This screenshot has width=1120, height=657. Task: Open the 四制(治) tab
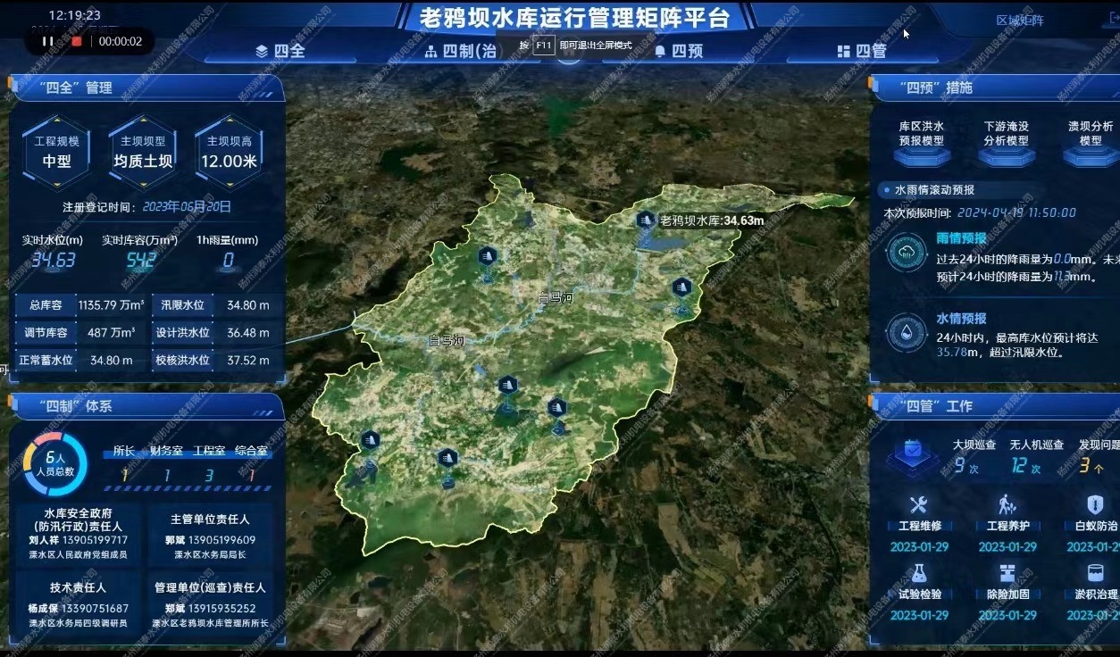464,51
